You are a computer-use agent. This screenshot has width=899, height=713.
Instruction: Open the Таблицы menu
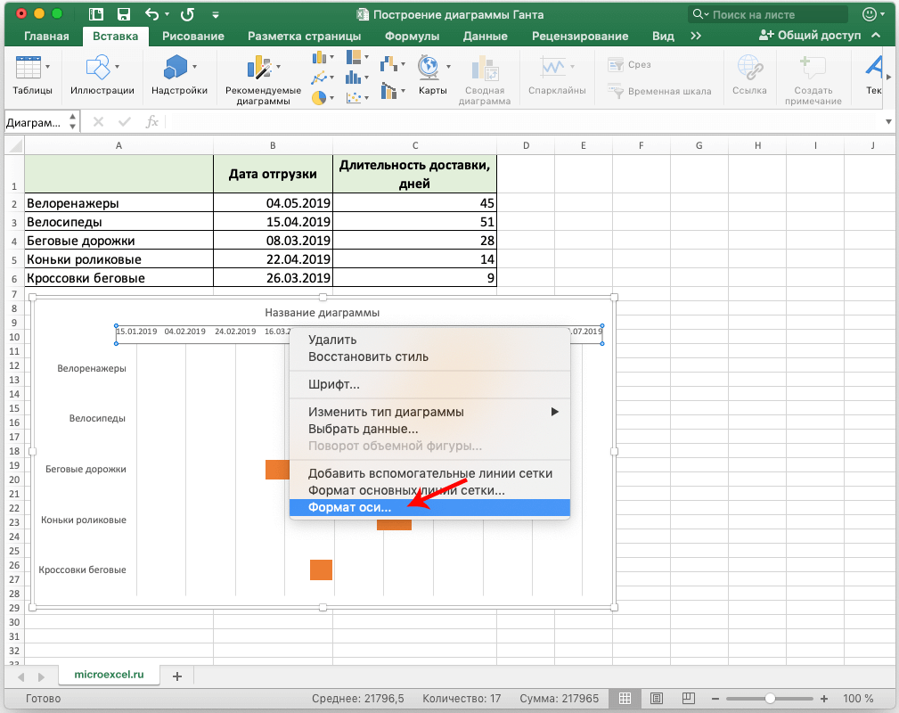pos(32,75)
